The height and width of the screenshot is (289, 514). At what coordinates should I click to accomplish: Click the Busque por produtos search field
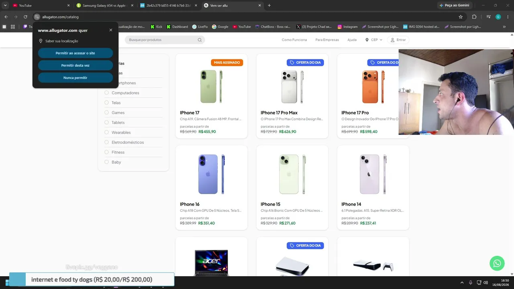click(x=165, y=40)
